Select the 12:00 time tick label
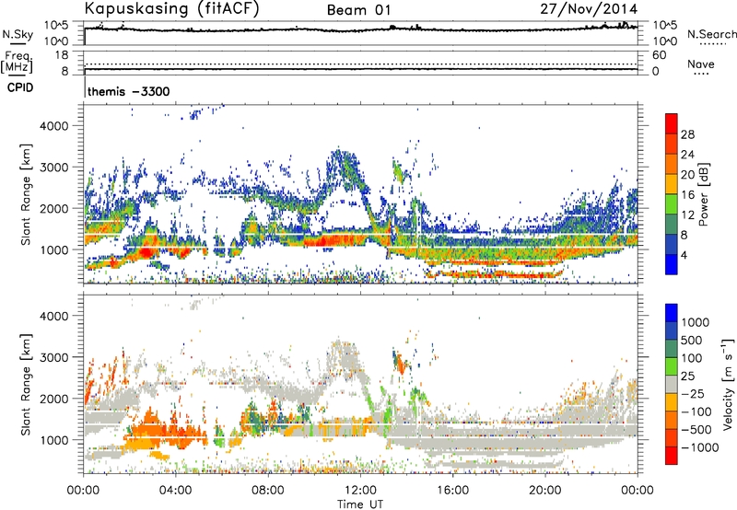This screenshot has width=737, height=510. tap(360, 491)
